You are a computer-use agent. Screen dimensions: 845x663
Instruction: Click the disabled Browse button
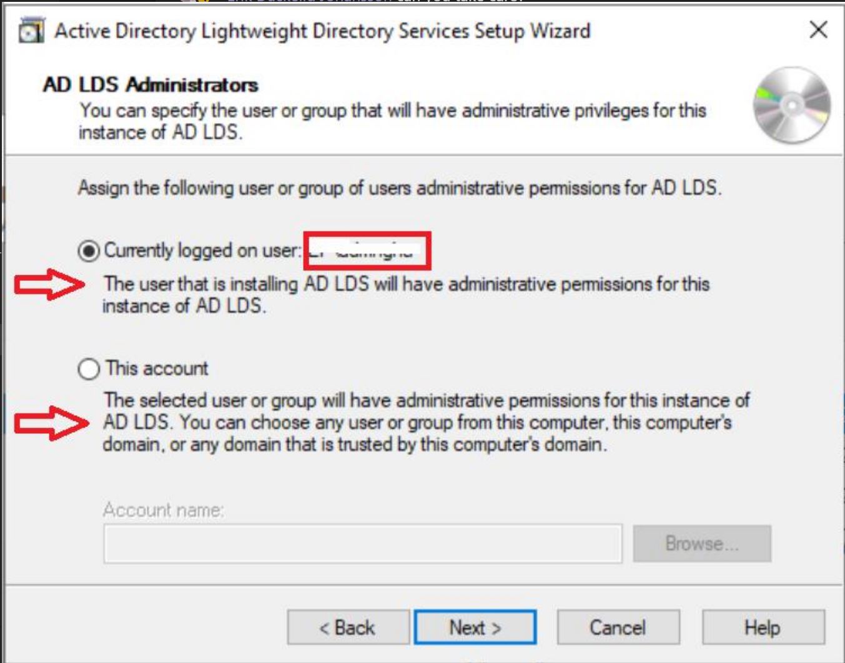(702, 543)
